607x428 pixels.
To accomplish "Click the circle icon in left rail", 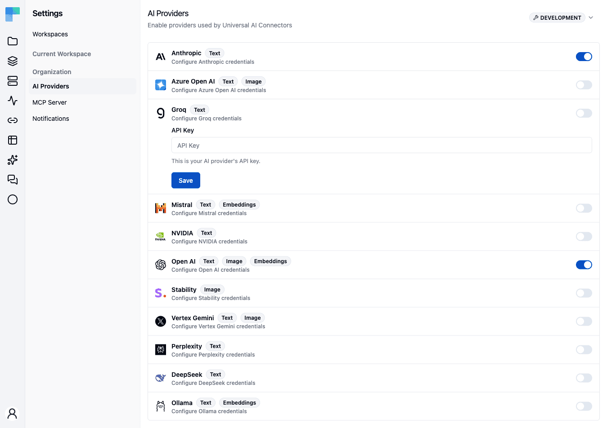I will [x=13, y=199].
